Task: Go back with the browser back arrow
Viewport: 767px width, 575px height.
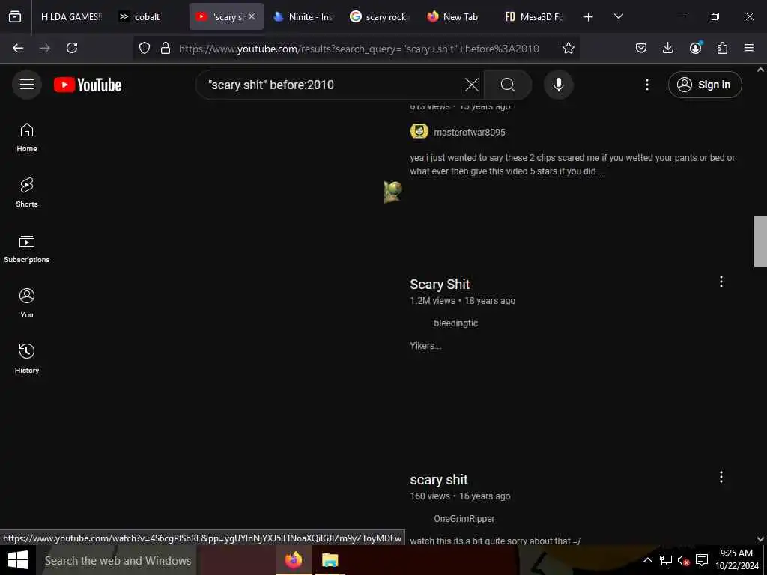Action: [x=18, y=48]
